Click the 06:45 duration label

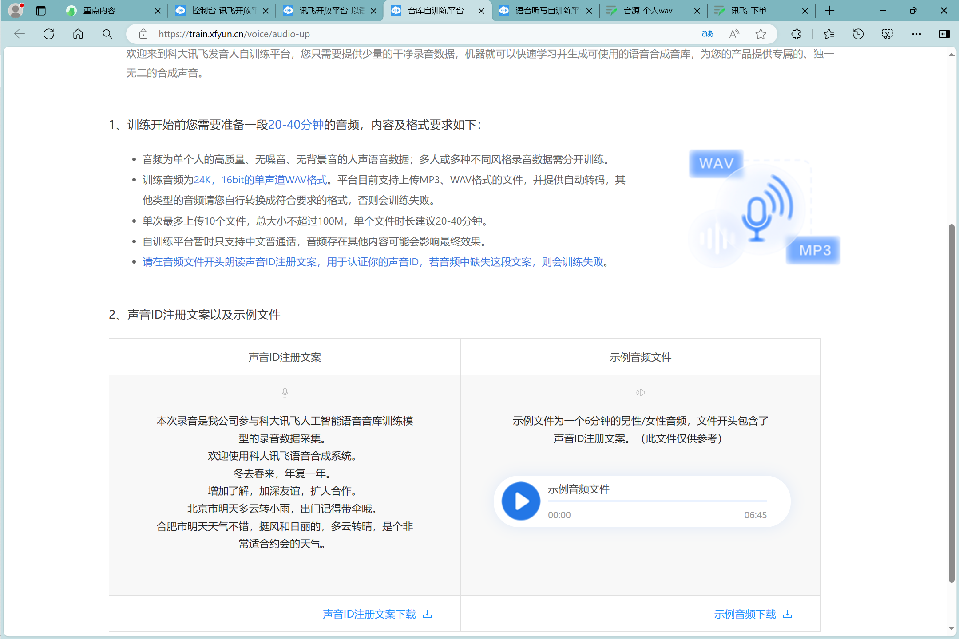click(x=755, y=515)
